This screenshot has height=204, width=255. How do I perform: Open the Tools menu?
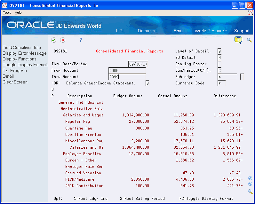pos(7,12)
